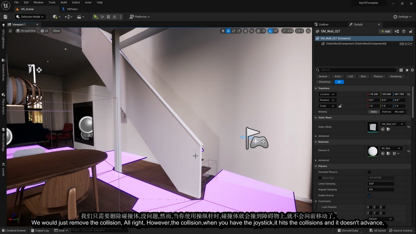Image resolution: width=416 pixels, height=234 pixels.
Task: Open play options three-dots menu
Action: (121, 17)
